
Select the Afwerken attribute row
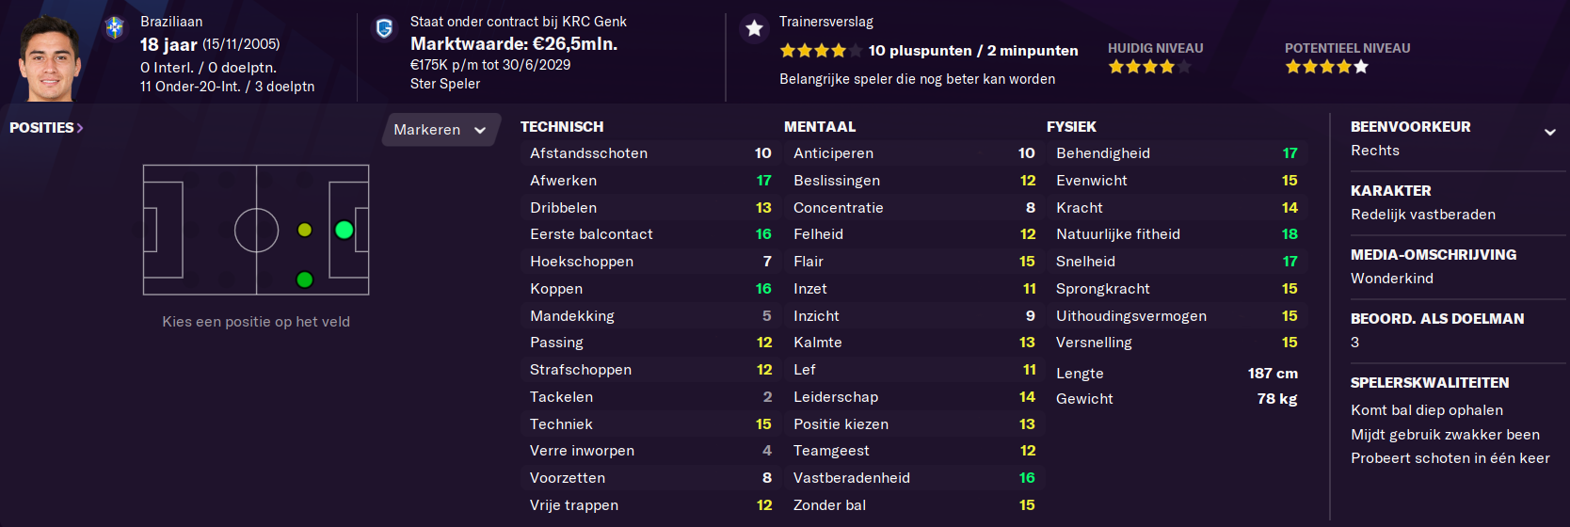tap(650, 181)
